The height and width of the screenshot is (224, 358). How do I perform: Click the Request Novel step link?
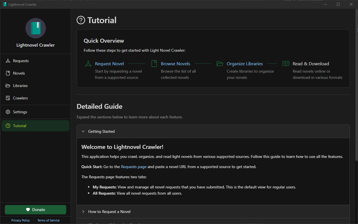(109, 64)
